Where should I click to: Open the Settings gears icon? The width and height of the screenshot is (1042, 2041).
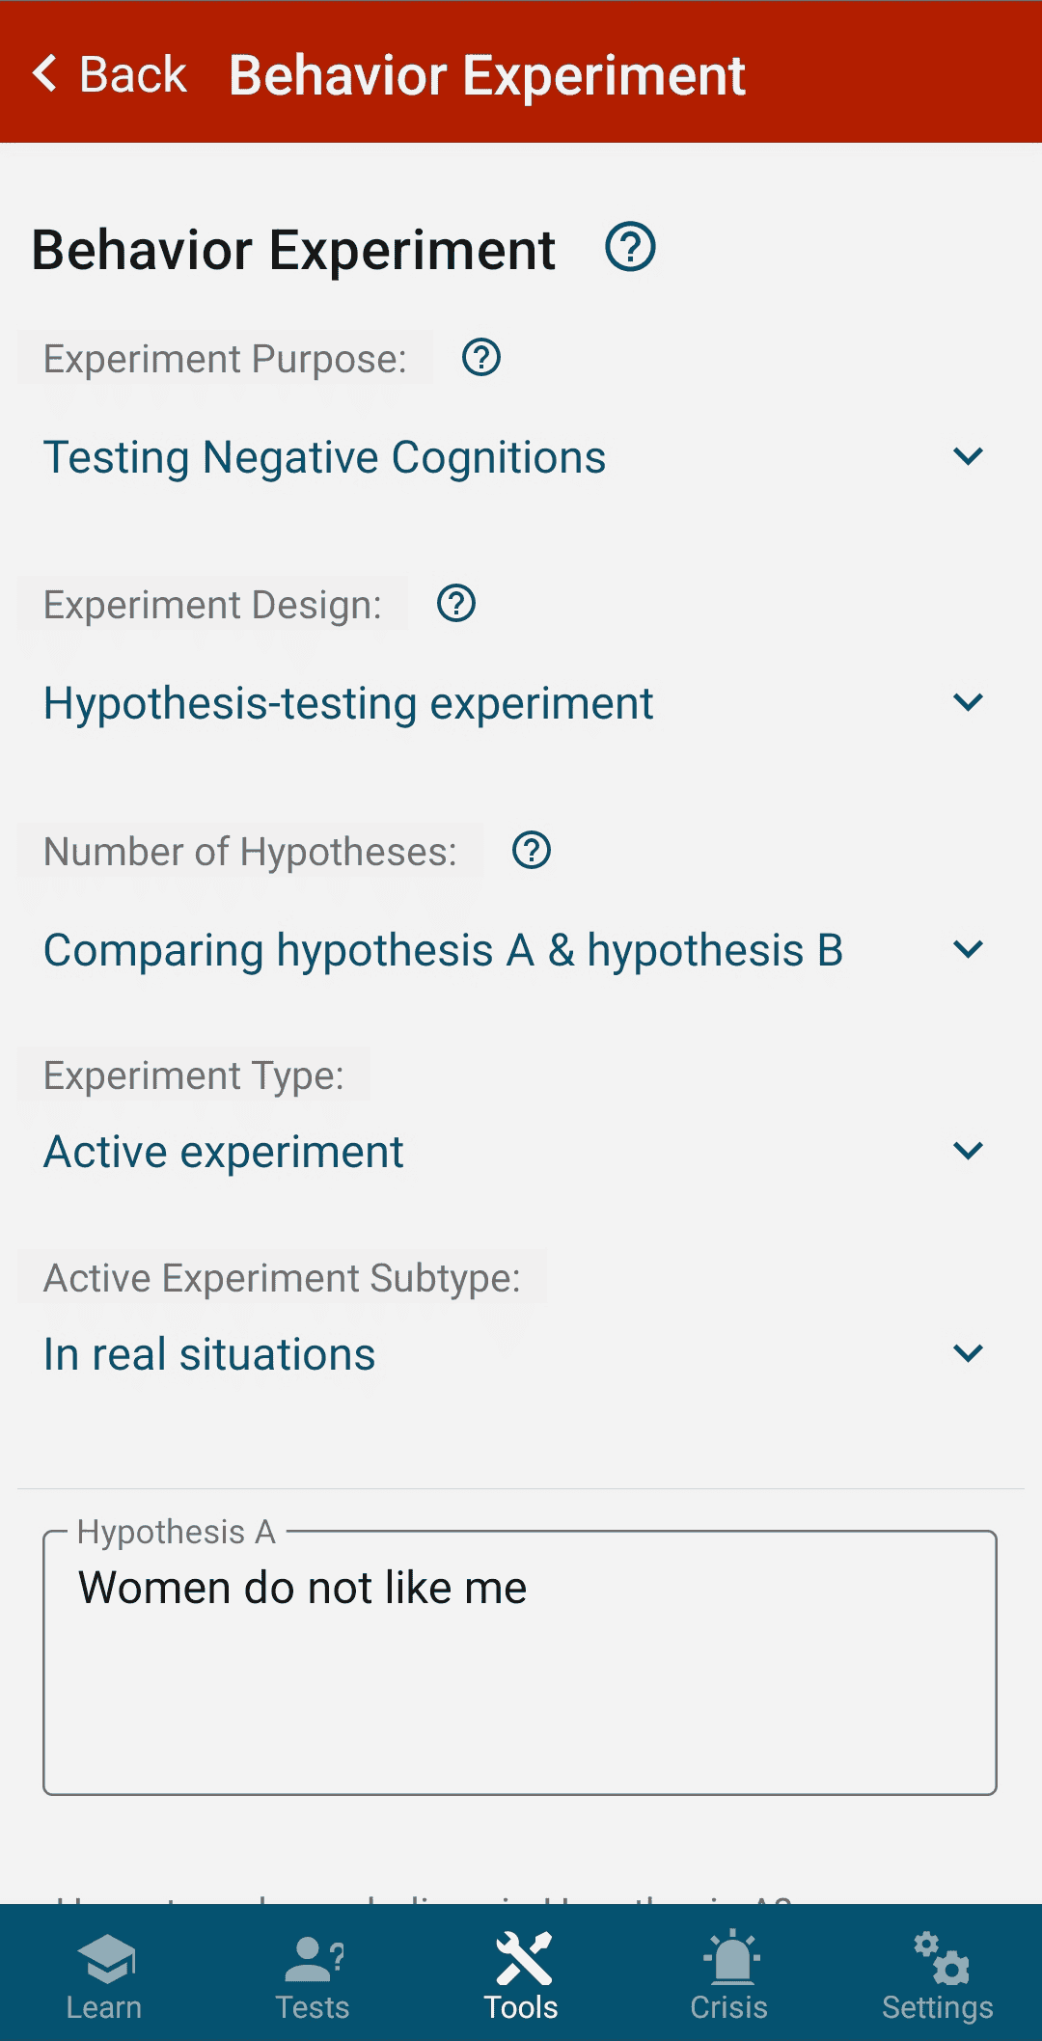(939, 1958)
